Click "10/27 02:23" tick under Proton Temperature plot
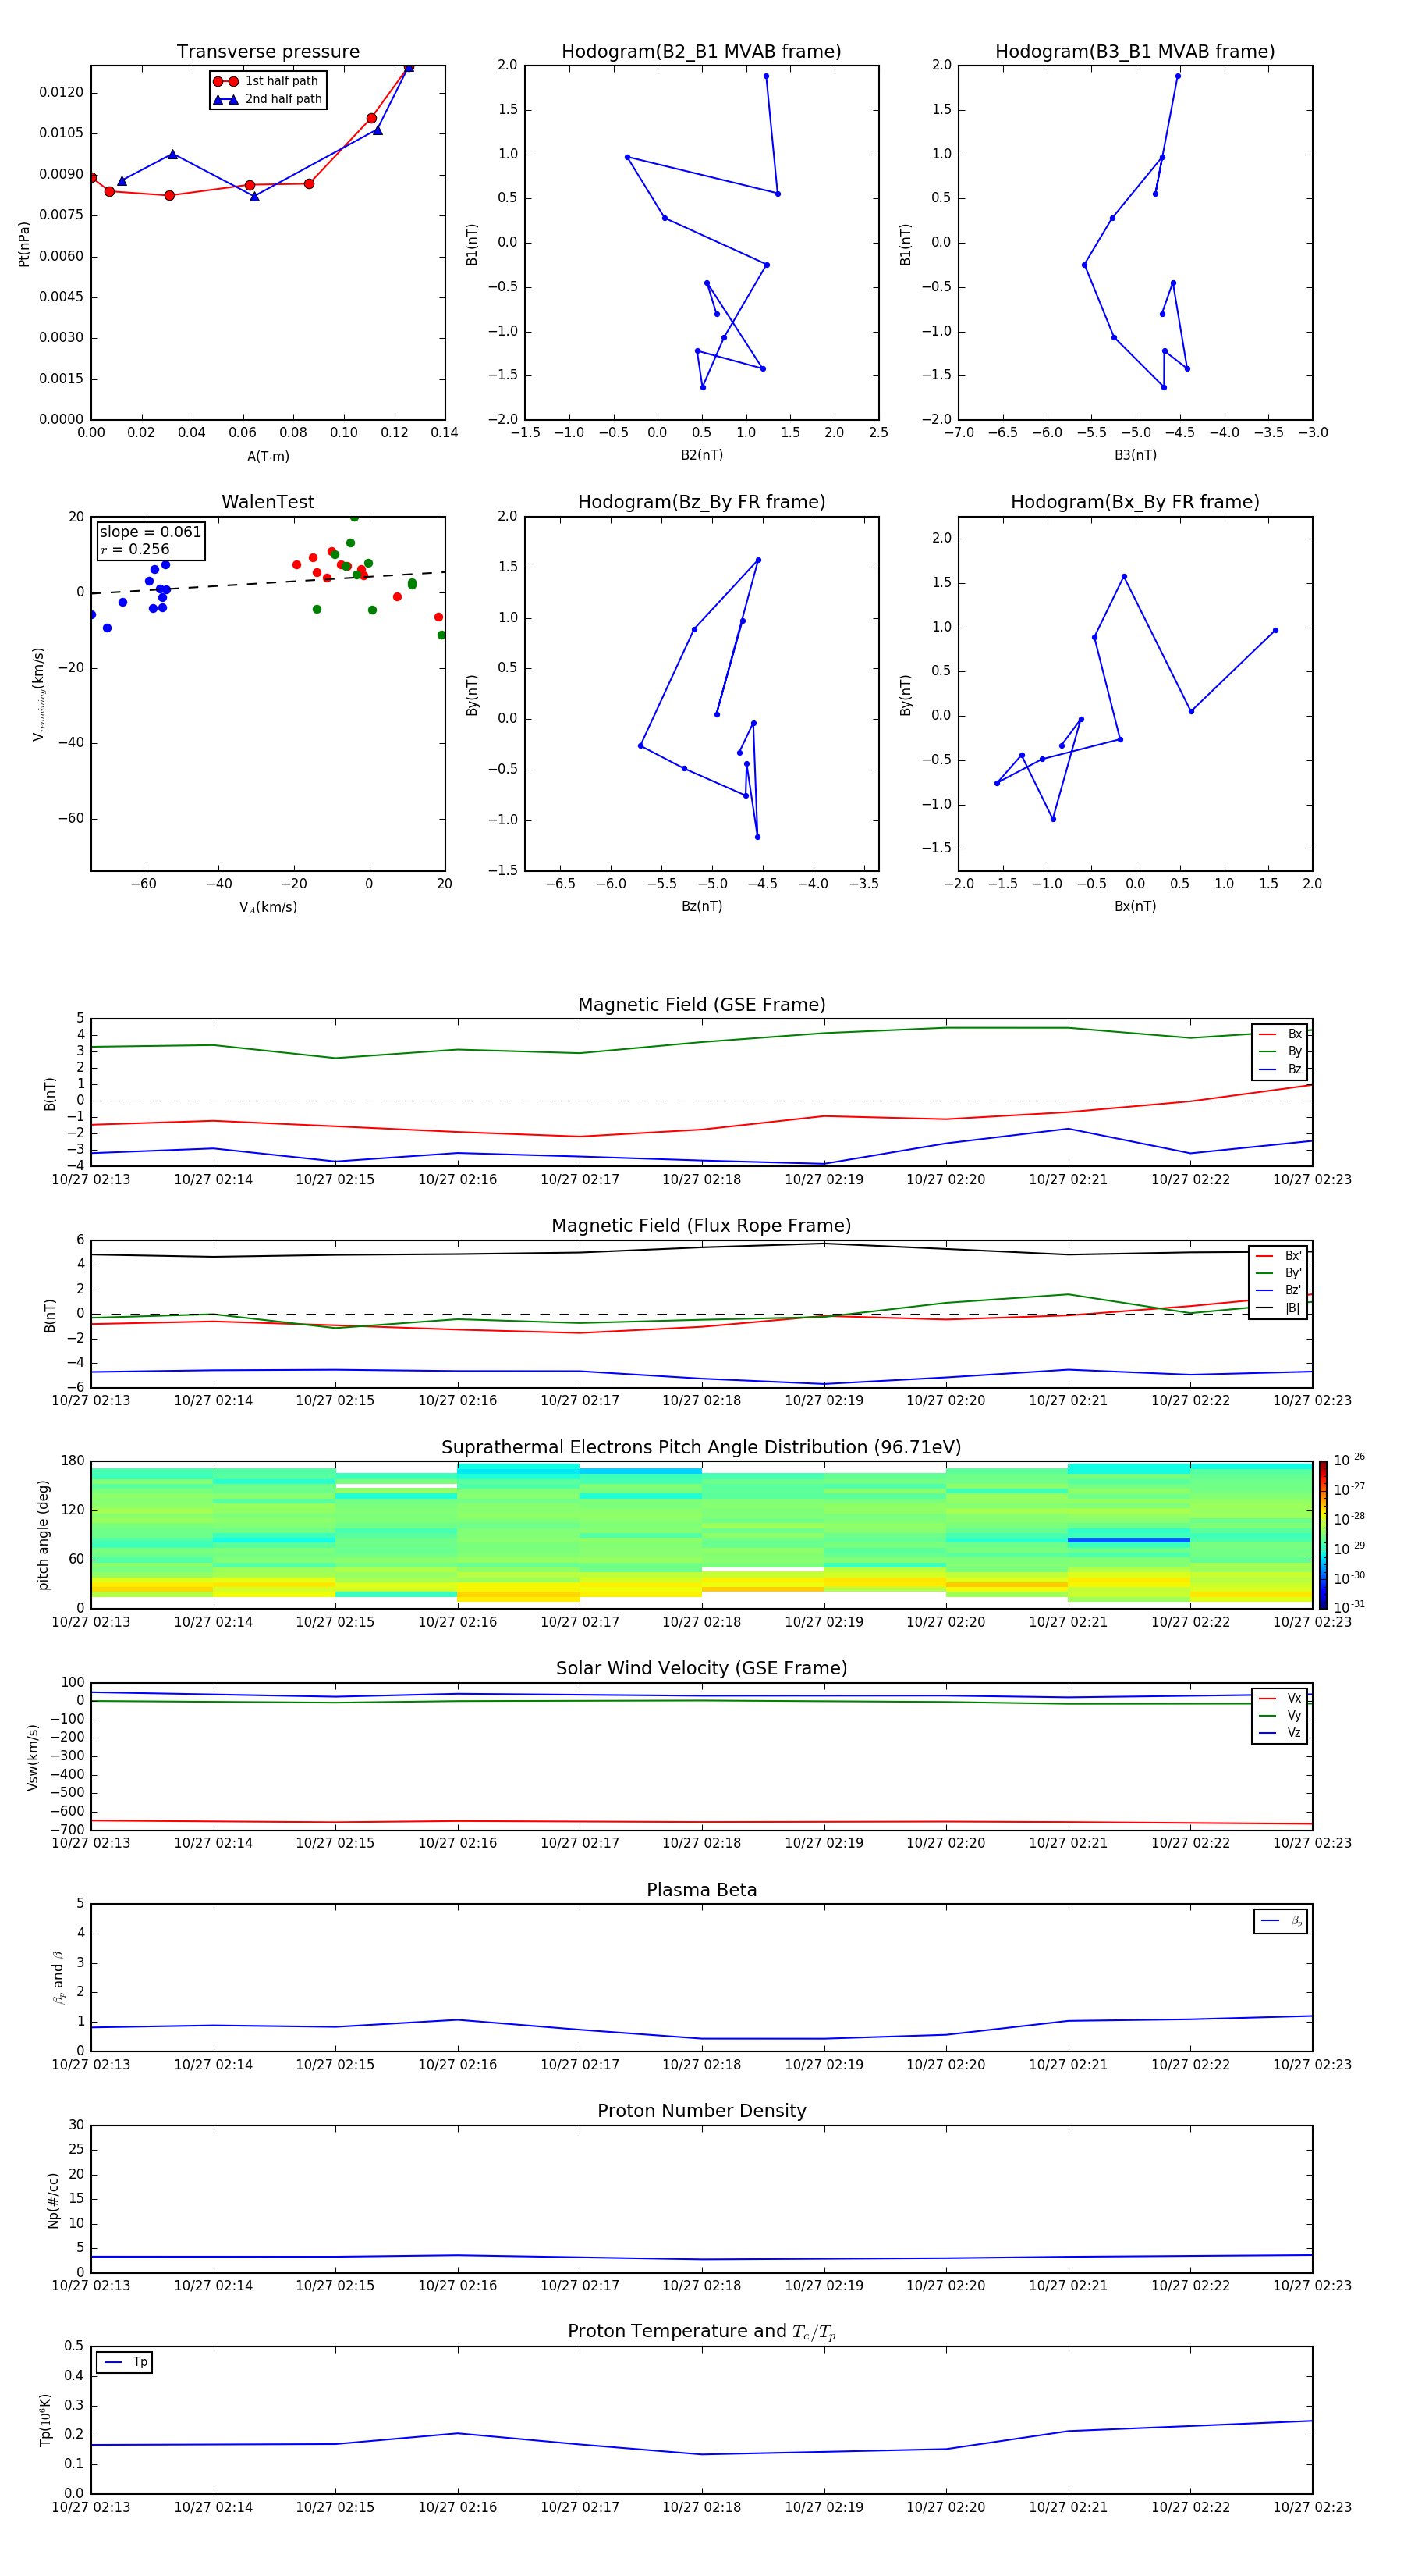Viewport: 1404px width, 2576px height. (x=1312, y=2507)
